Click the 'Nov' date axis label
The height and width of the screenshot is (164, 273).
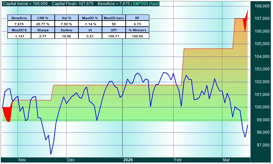pos(22,160)
